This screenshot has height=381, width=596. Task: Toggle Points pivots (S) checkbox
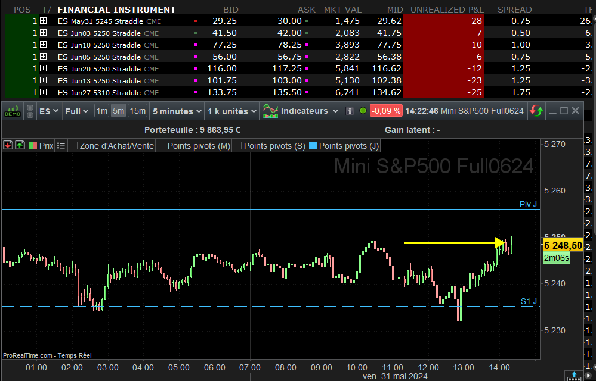click(x=238, y=145)
